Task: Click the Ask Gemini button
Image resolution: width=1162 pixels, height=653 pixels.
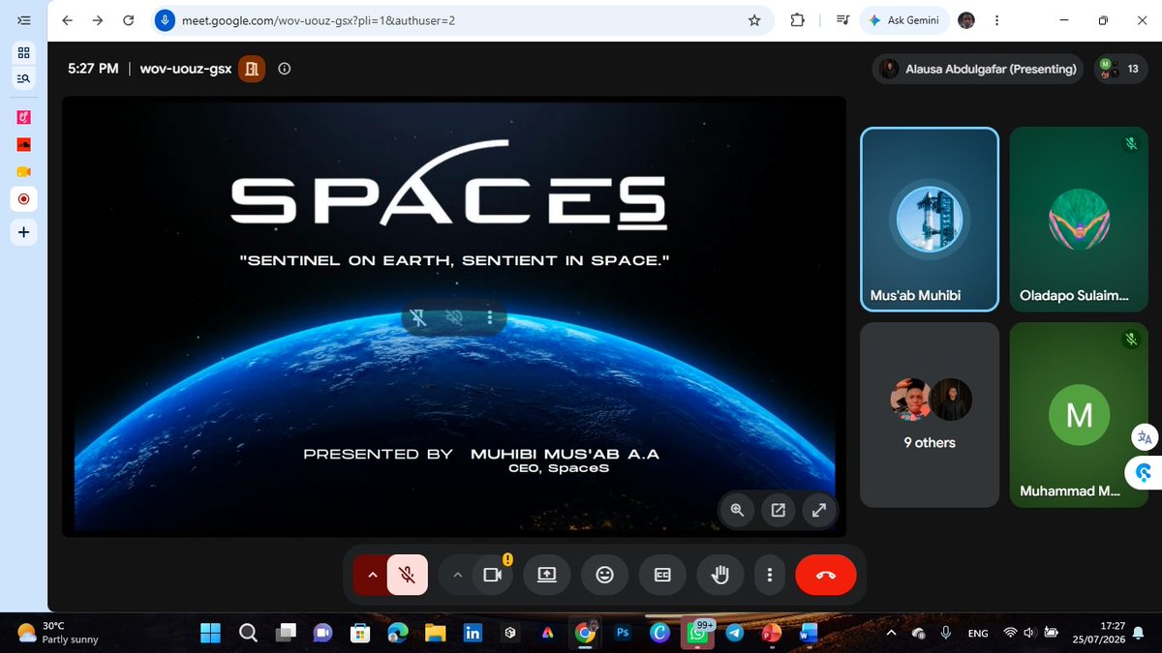Action: pos(904,20)
